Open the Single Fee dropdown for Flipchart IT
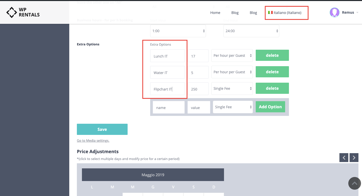This screenshot has width=362, height=196. point(232,88)
